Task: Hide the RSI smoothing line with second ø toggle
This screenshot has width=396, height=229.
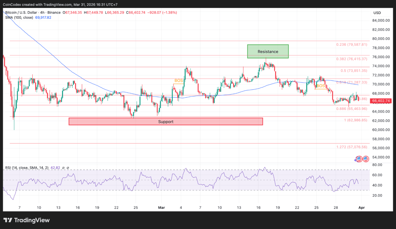Action: click(x=67, y=168)
